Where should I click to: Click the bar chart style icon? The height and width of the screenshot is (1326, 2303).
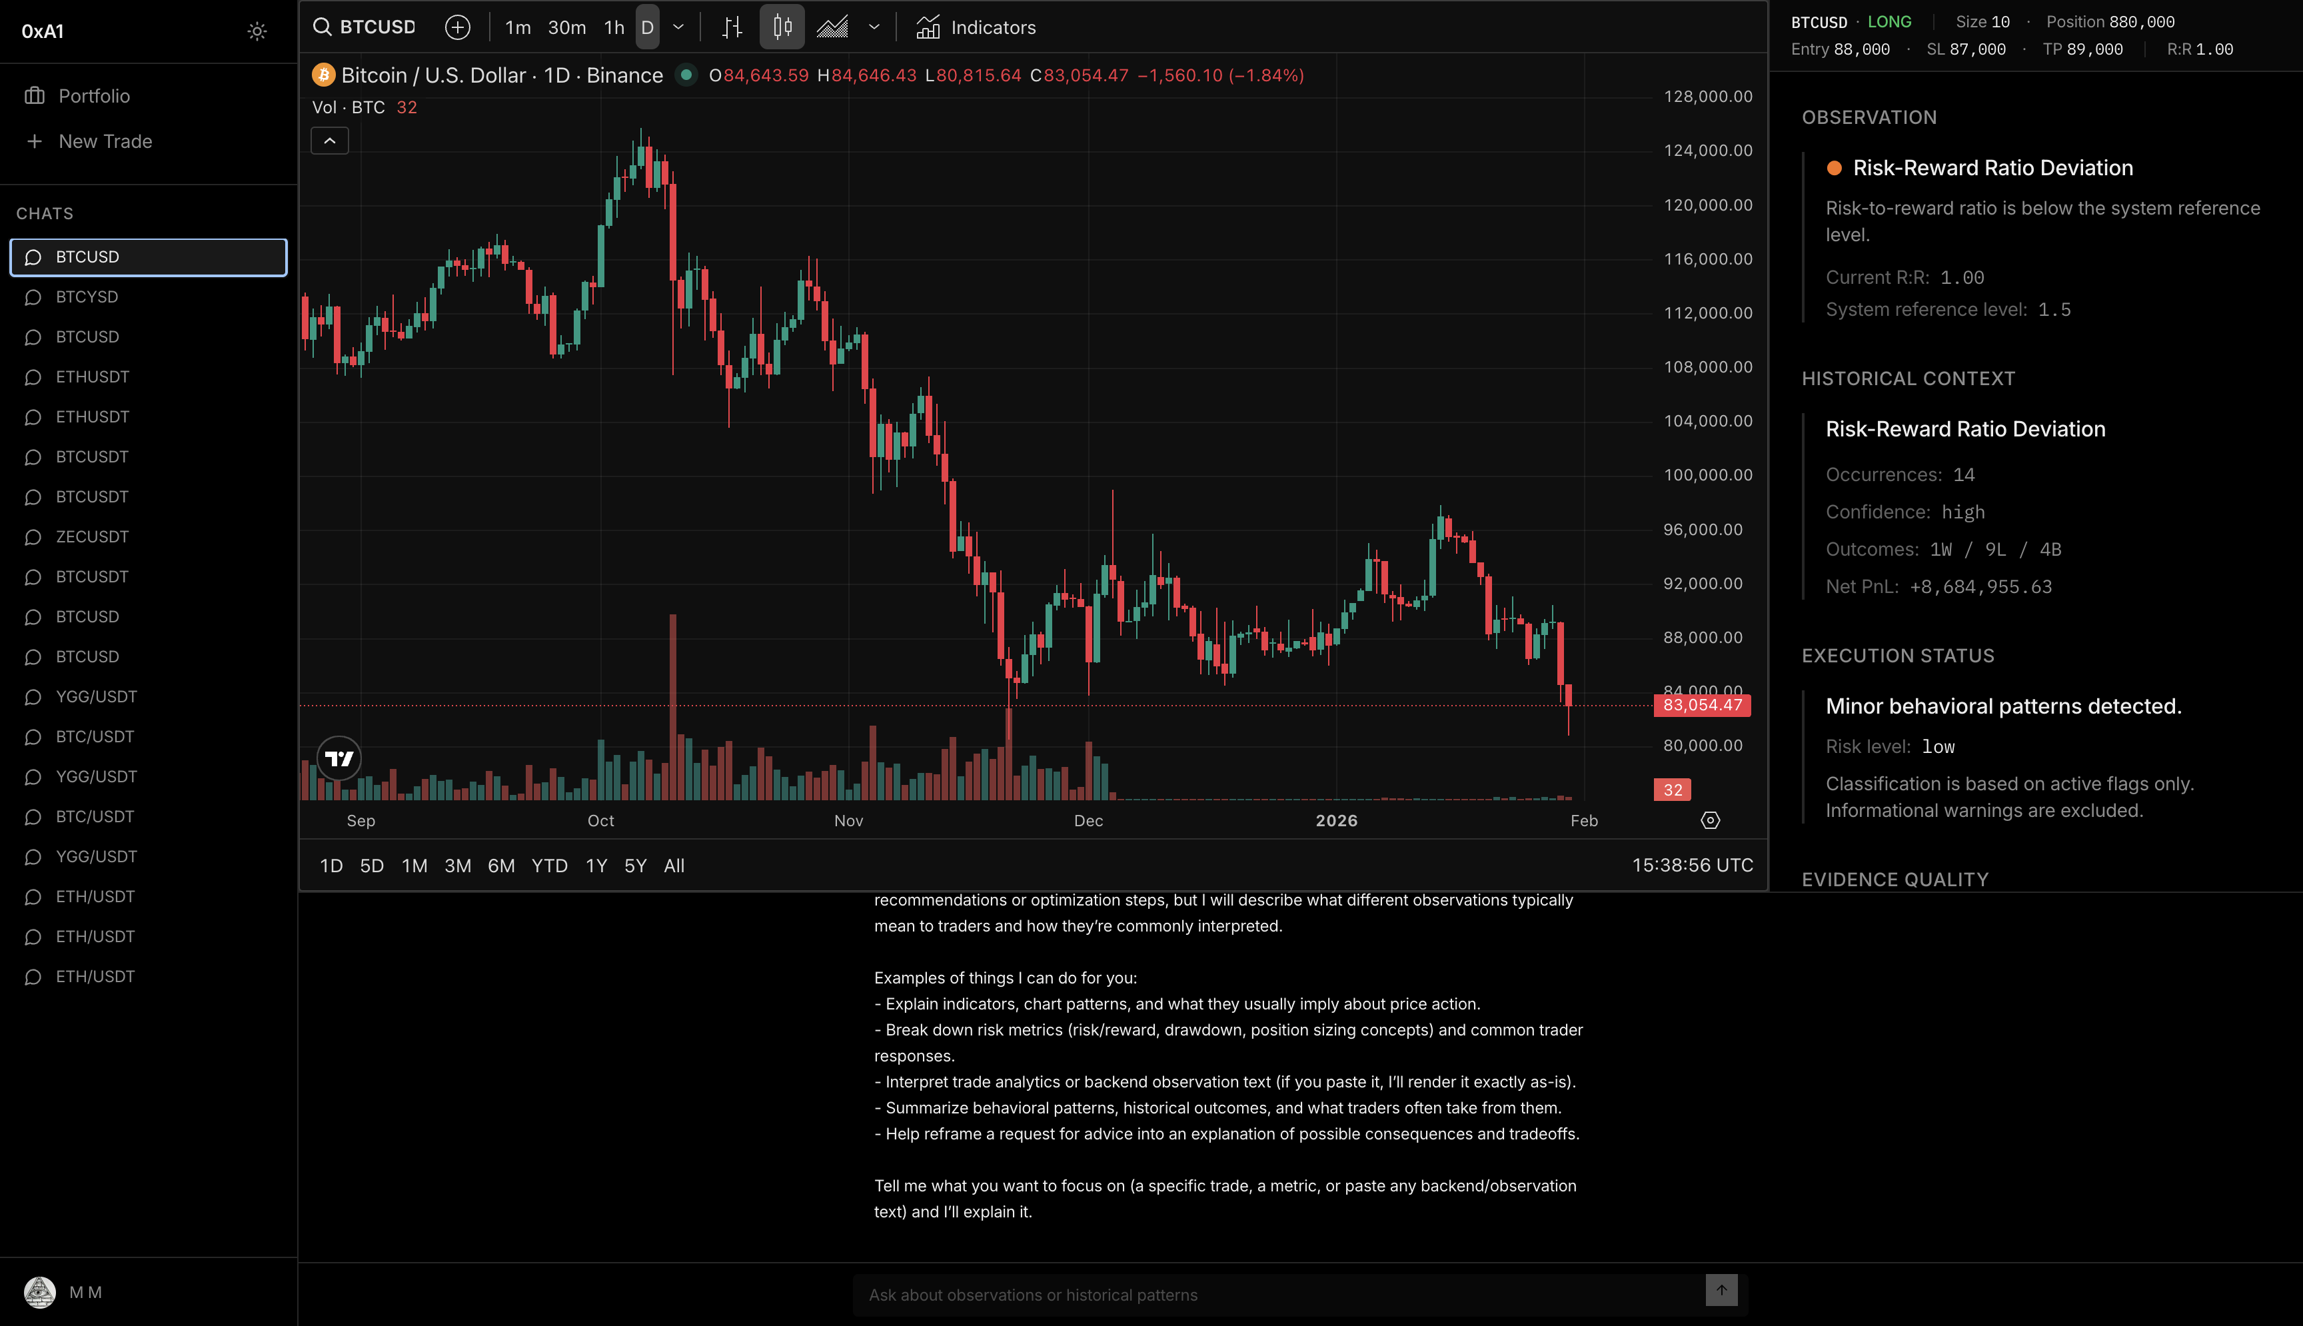(731, 27)
